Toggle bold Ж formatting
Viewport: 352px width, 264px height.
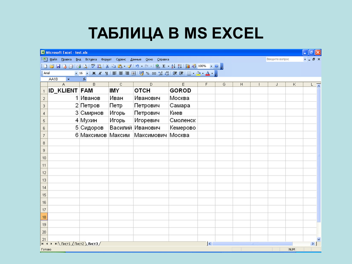point(94,74)
